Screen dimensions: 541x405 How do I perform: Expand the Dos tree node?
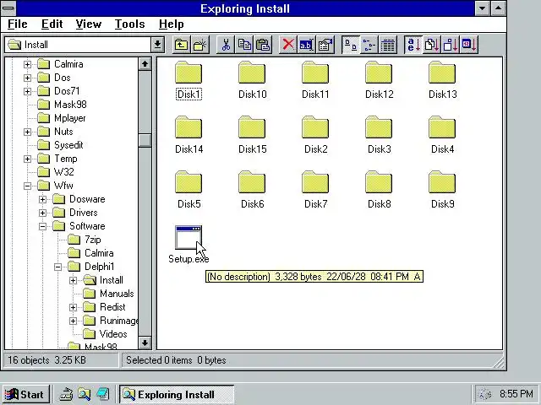tap(27, 78)
